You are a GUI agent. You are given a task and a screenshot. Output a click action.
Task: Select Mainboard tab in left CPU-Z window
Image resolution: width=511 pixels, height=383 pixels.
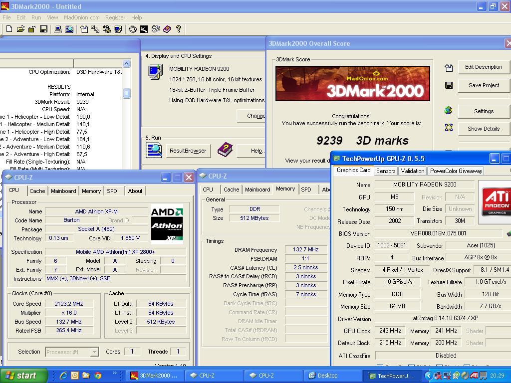coord(63,191)
